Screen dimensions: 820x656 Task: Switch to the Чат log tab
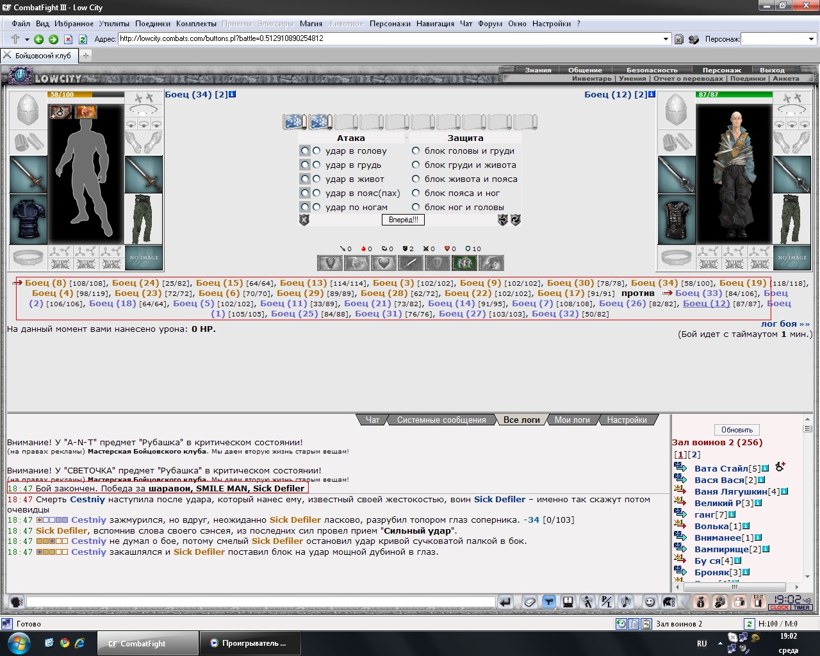pyautogui.click(x=372, y=420)
